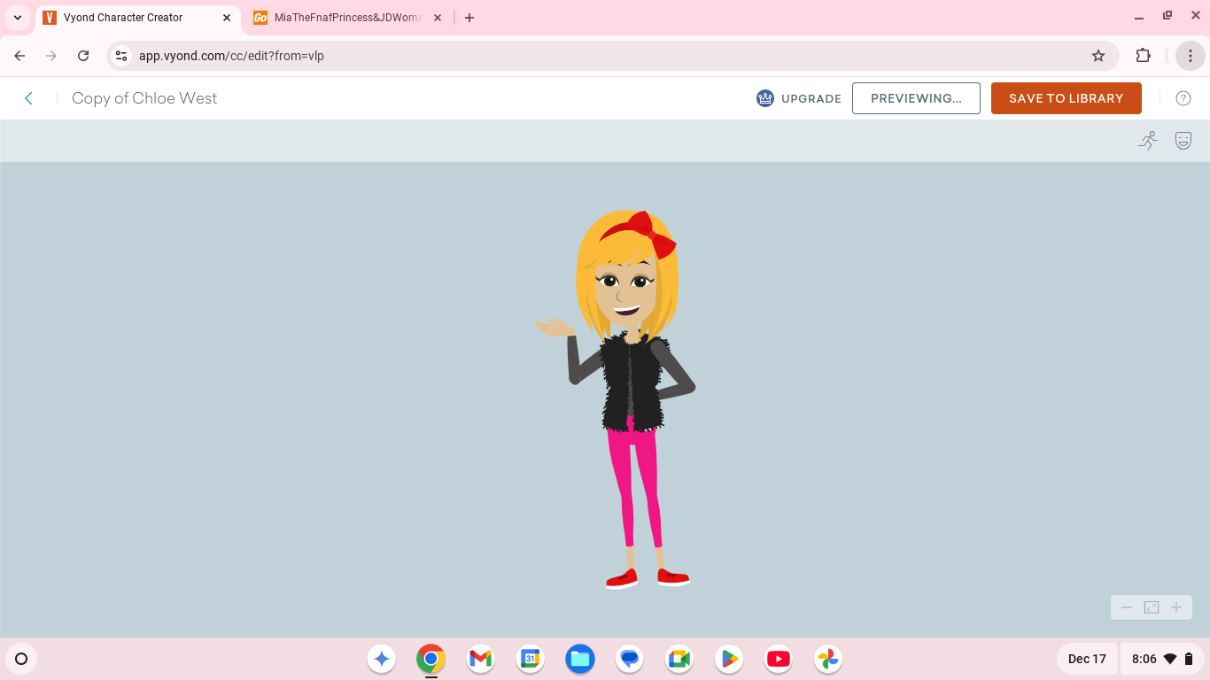Open the Messages app from the shelf

click(630, 659)
